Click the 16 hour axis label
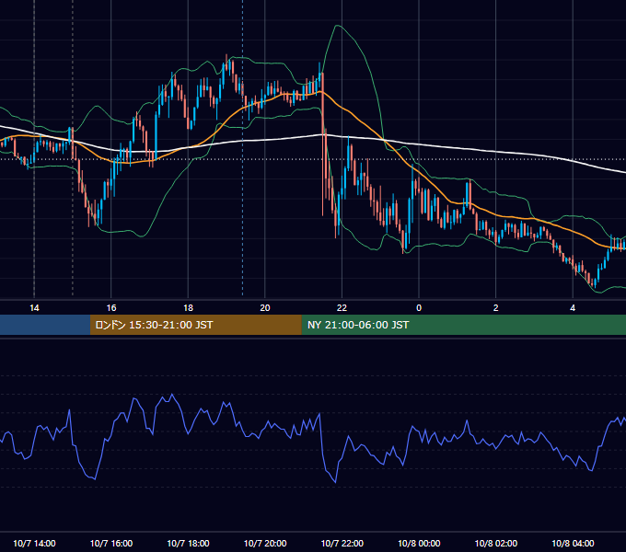 (111, 308)
